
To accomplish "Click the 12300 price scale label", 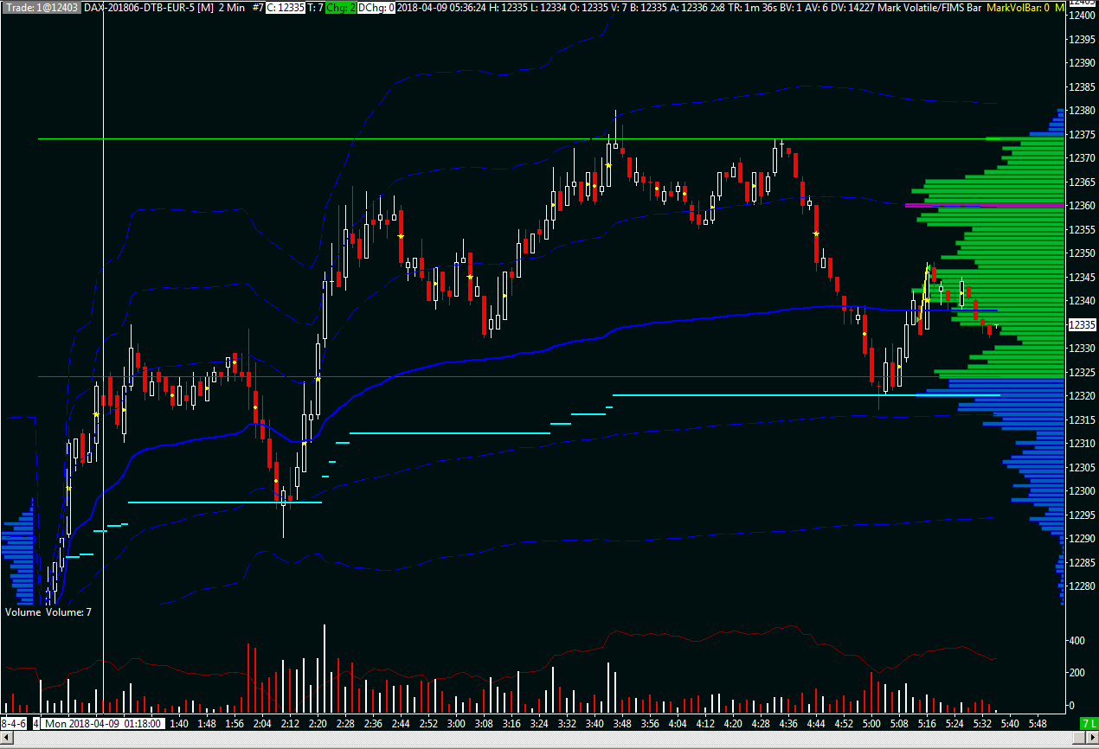I will [x=1083, y=491].
